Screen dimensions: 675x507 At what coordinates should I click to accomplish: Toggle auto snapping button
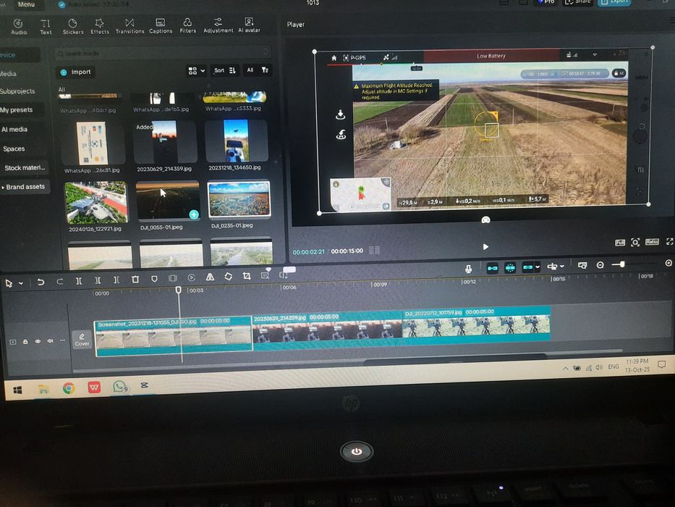pos(510,268)
